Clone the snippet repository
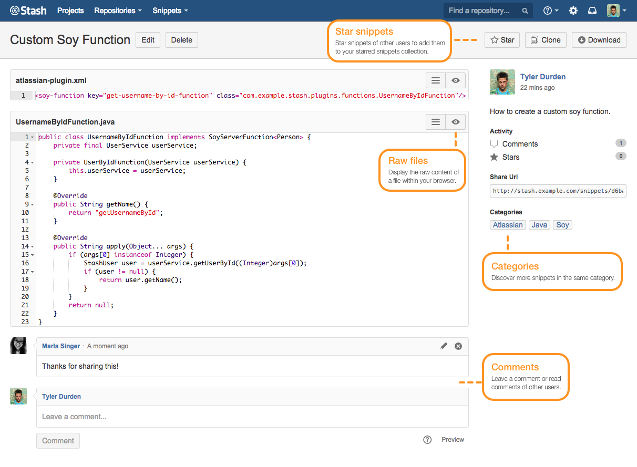Image resolution: width=637 pixels, height=467 pixels. coord(545,39)
